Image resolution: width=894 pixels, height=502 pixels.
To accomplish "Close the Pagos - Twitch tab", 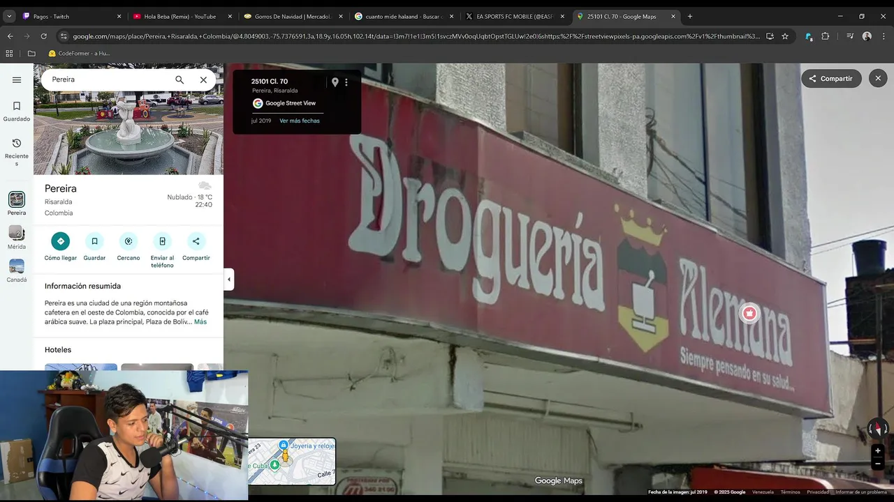I will click(119, 16).
